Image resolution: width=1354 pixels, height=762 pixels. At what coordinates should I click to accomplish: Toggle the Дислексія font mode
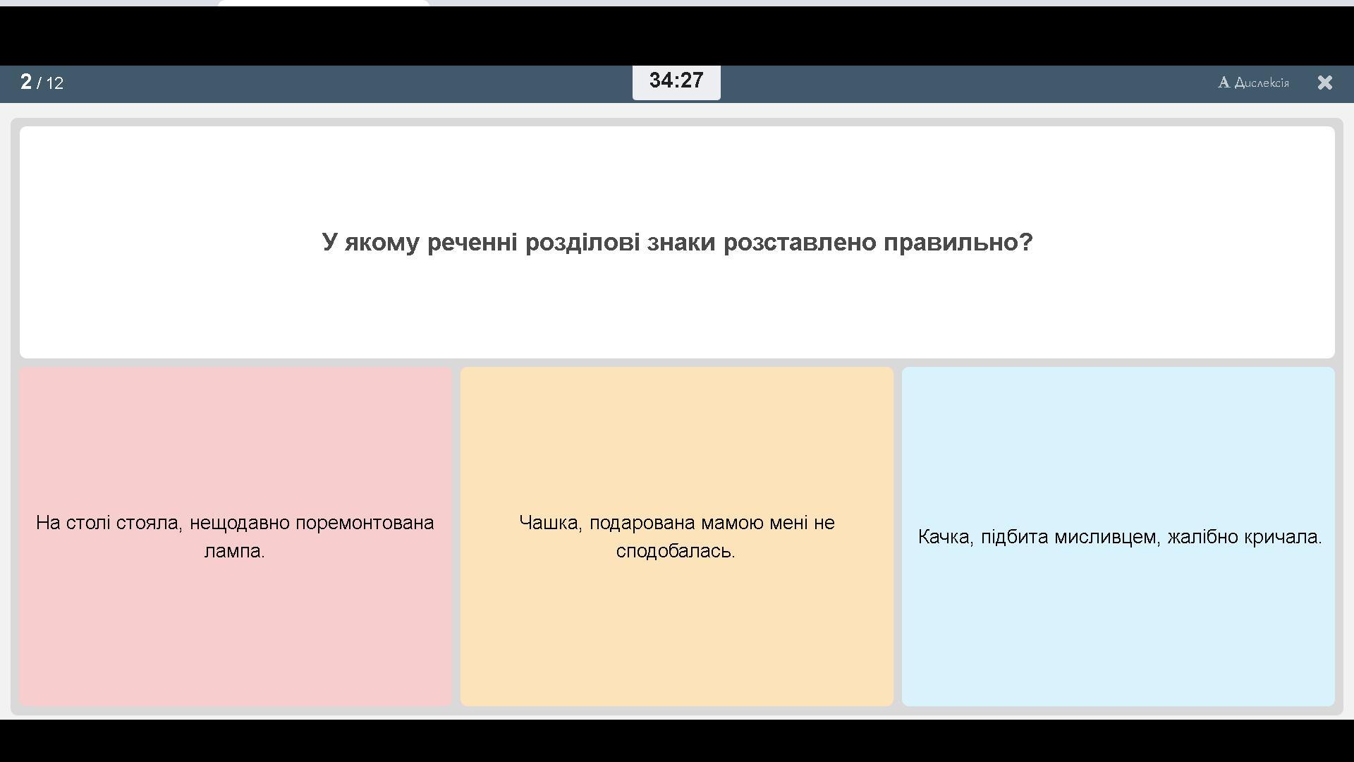(1261, 83)
